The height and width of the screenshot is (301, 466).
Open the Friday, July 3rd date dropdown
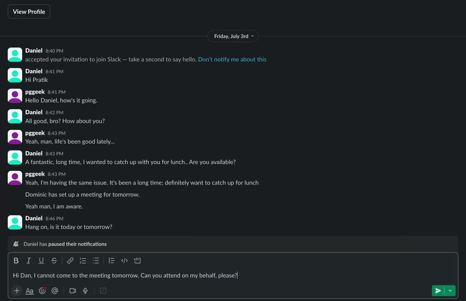[x=233, y=36]
